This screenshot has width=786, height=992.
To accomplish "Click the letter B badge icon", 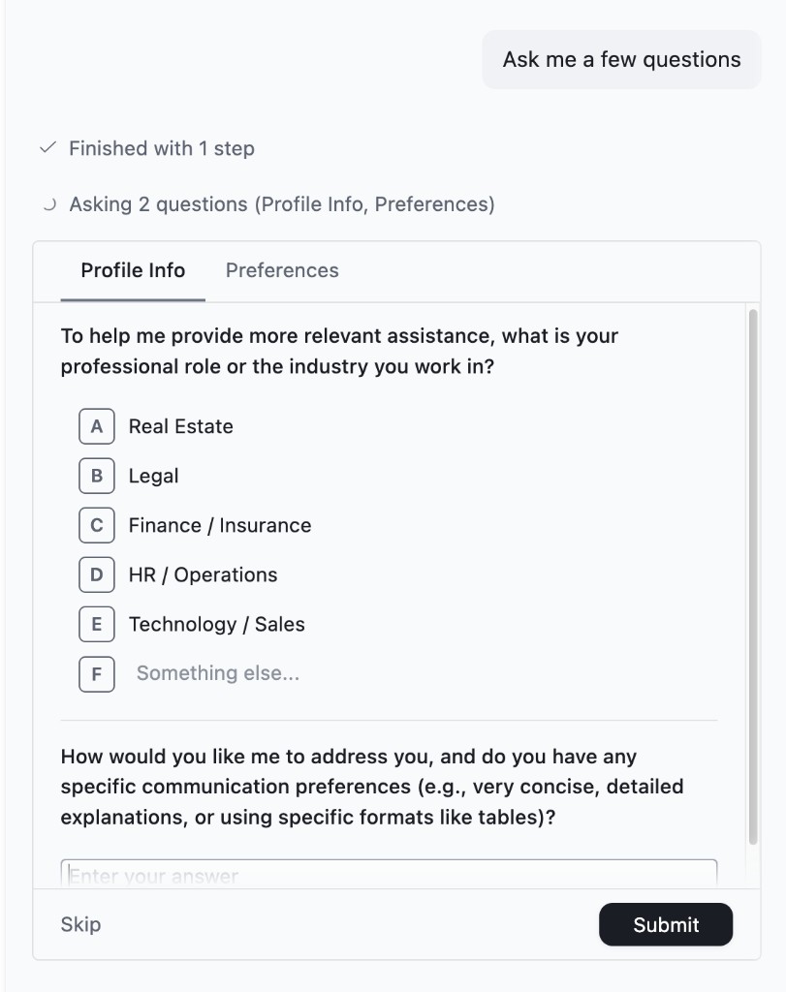I will (96, 476).
